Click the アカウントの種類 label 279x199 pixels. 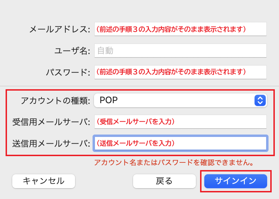coord(55,101)
